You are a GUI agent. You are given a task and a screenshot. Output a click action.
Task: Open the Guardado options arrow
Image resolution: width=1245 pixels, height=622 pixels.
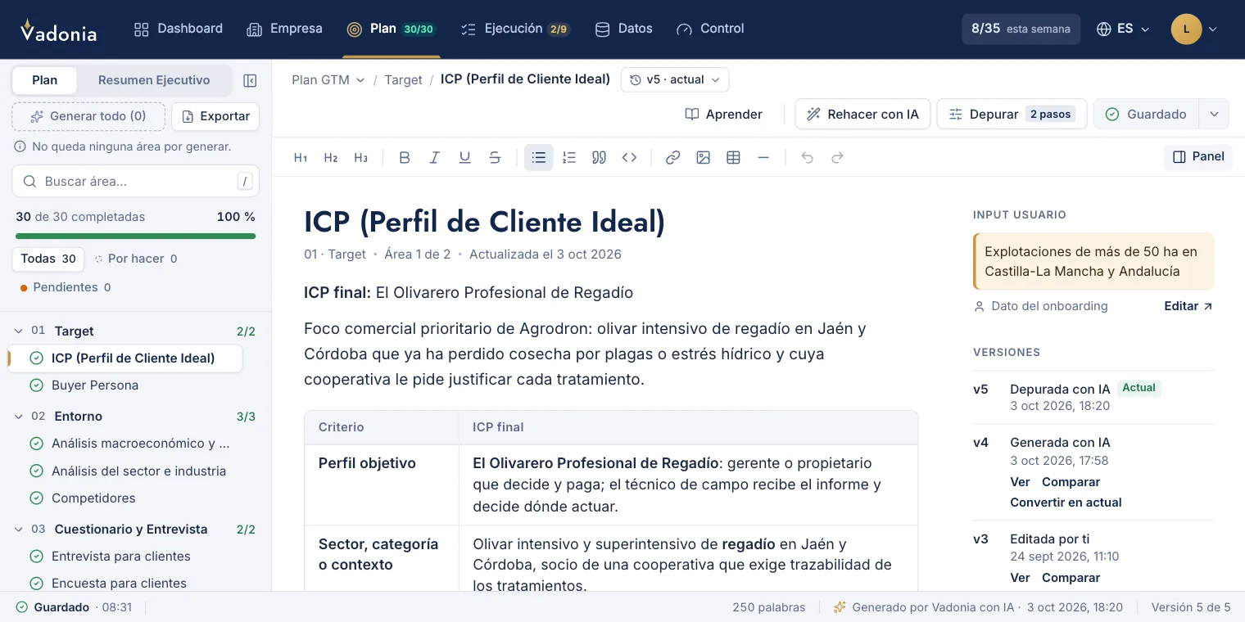[x=1214, y=114]
